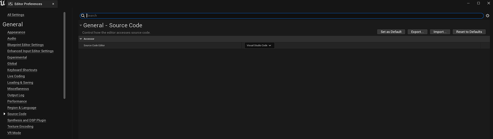Click Reset to Defaults button
493x139 pixels.
(x=469, y=32)
